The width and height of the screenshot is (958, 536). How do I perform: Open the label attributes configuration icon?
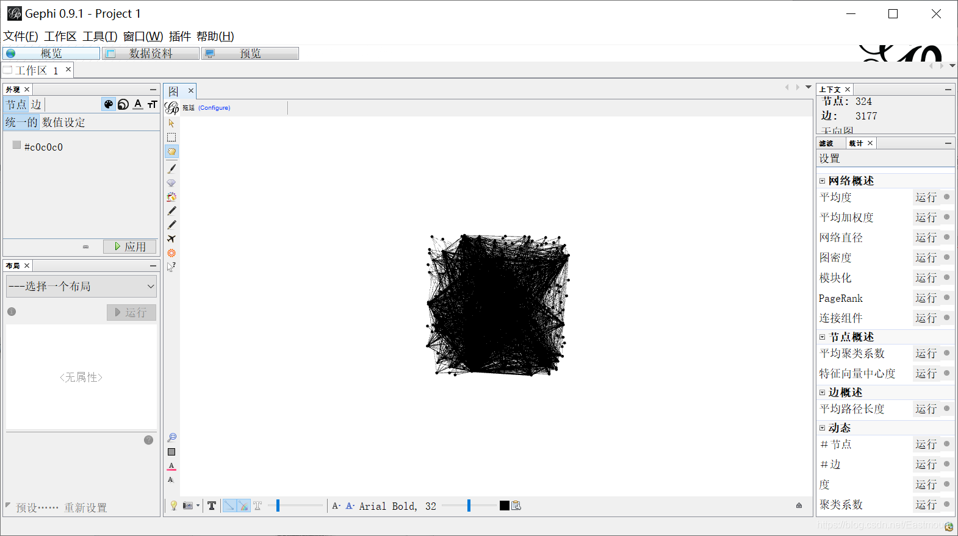click(x=516, y=506)
